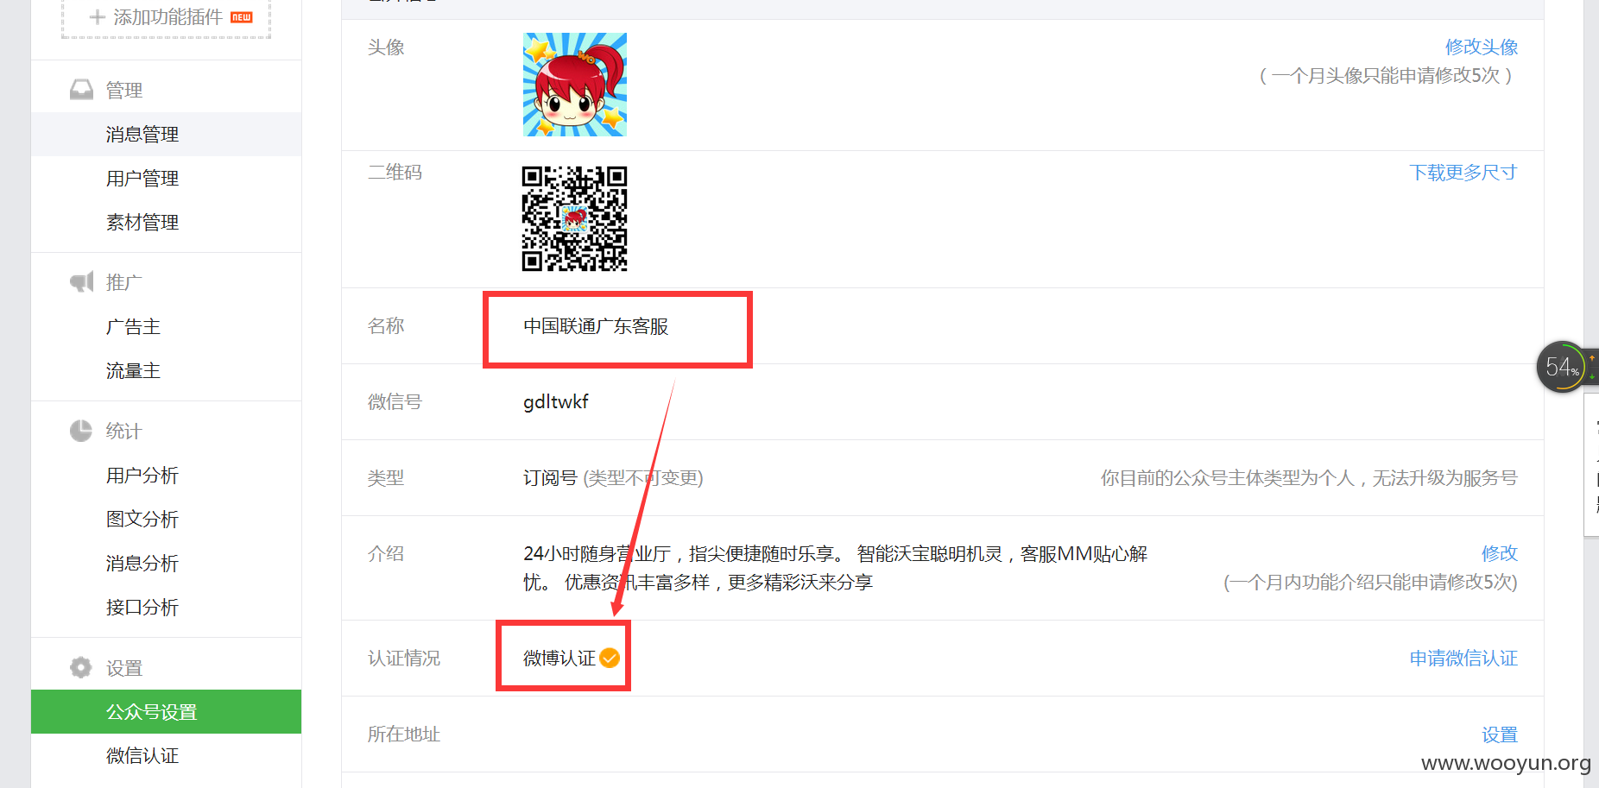This screenshot has height=788, width=1599.
Task: Click the 类型 row label
Action: click(x=386, y=478)
